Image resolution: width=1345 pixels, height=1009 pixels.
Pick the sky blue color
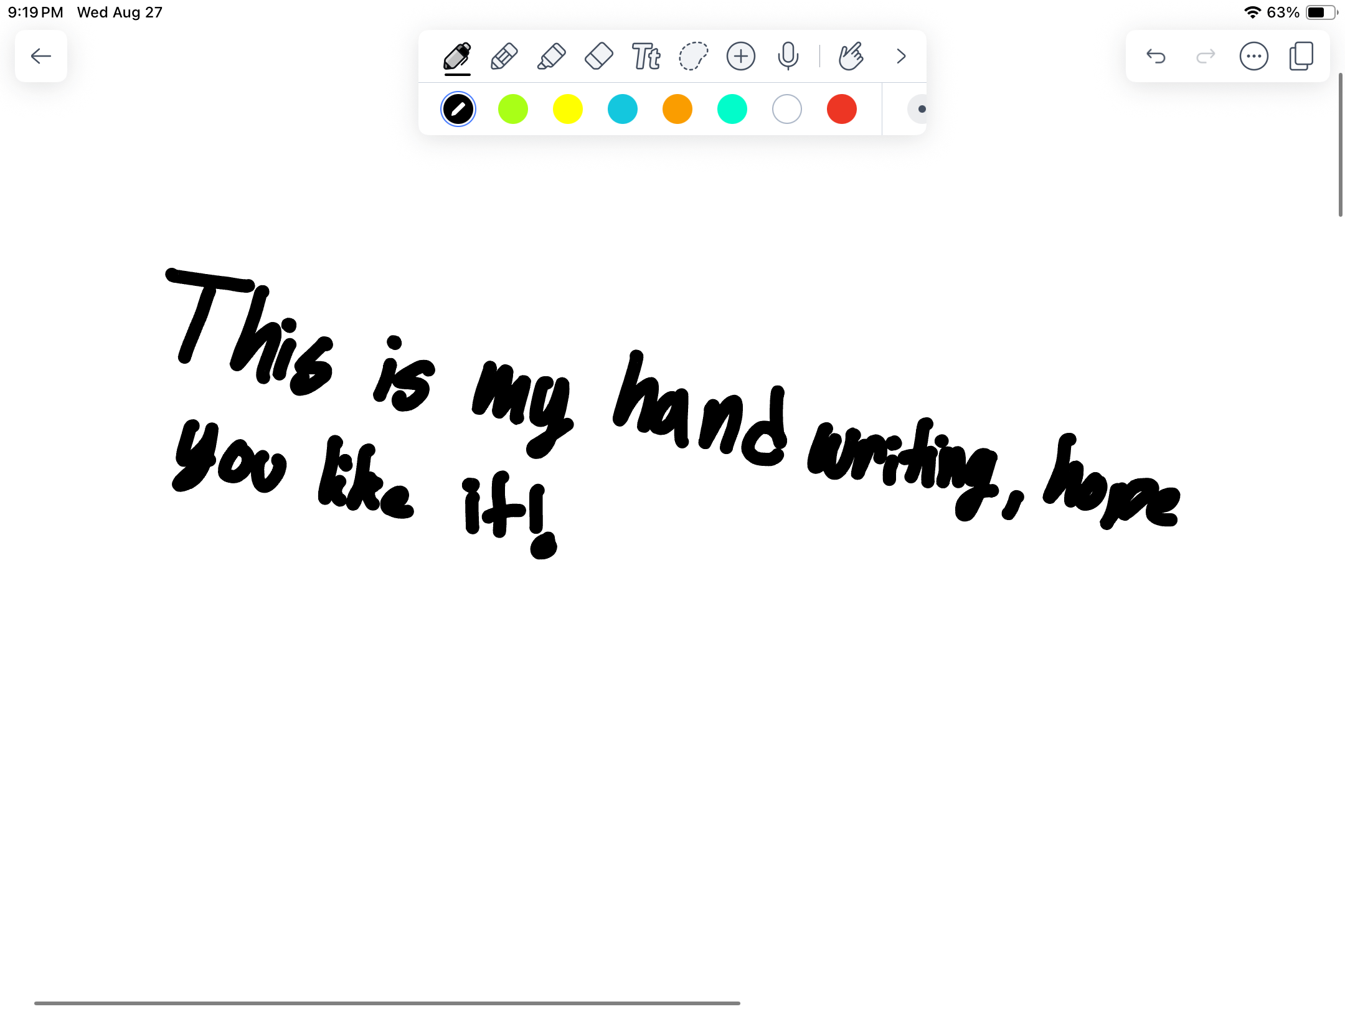point(623,110)
